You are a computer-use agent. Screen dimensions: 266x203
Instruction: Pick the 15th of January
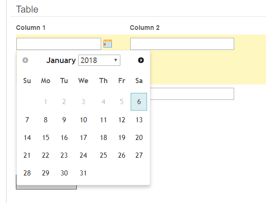point(45,137)
